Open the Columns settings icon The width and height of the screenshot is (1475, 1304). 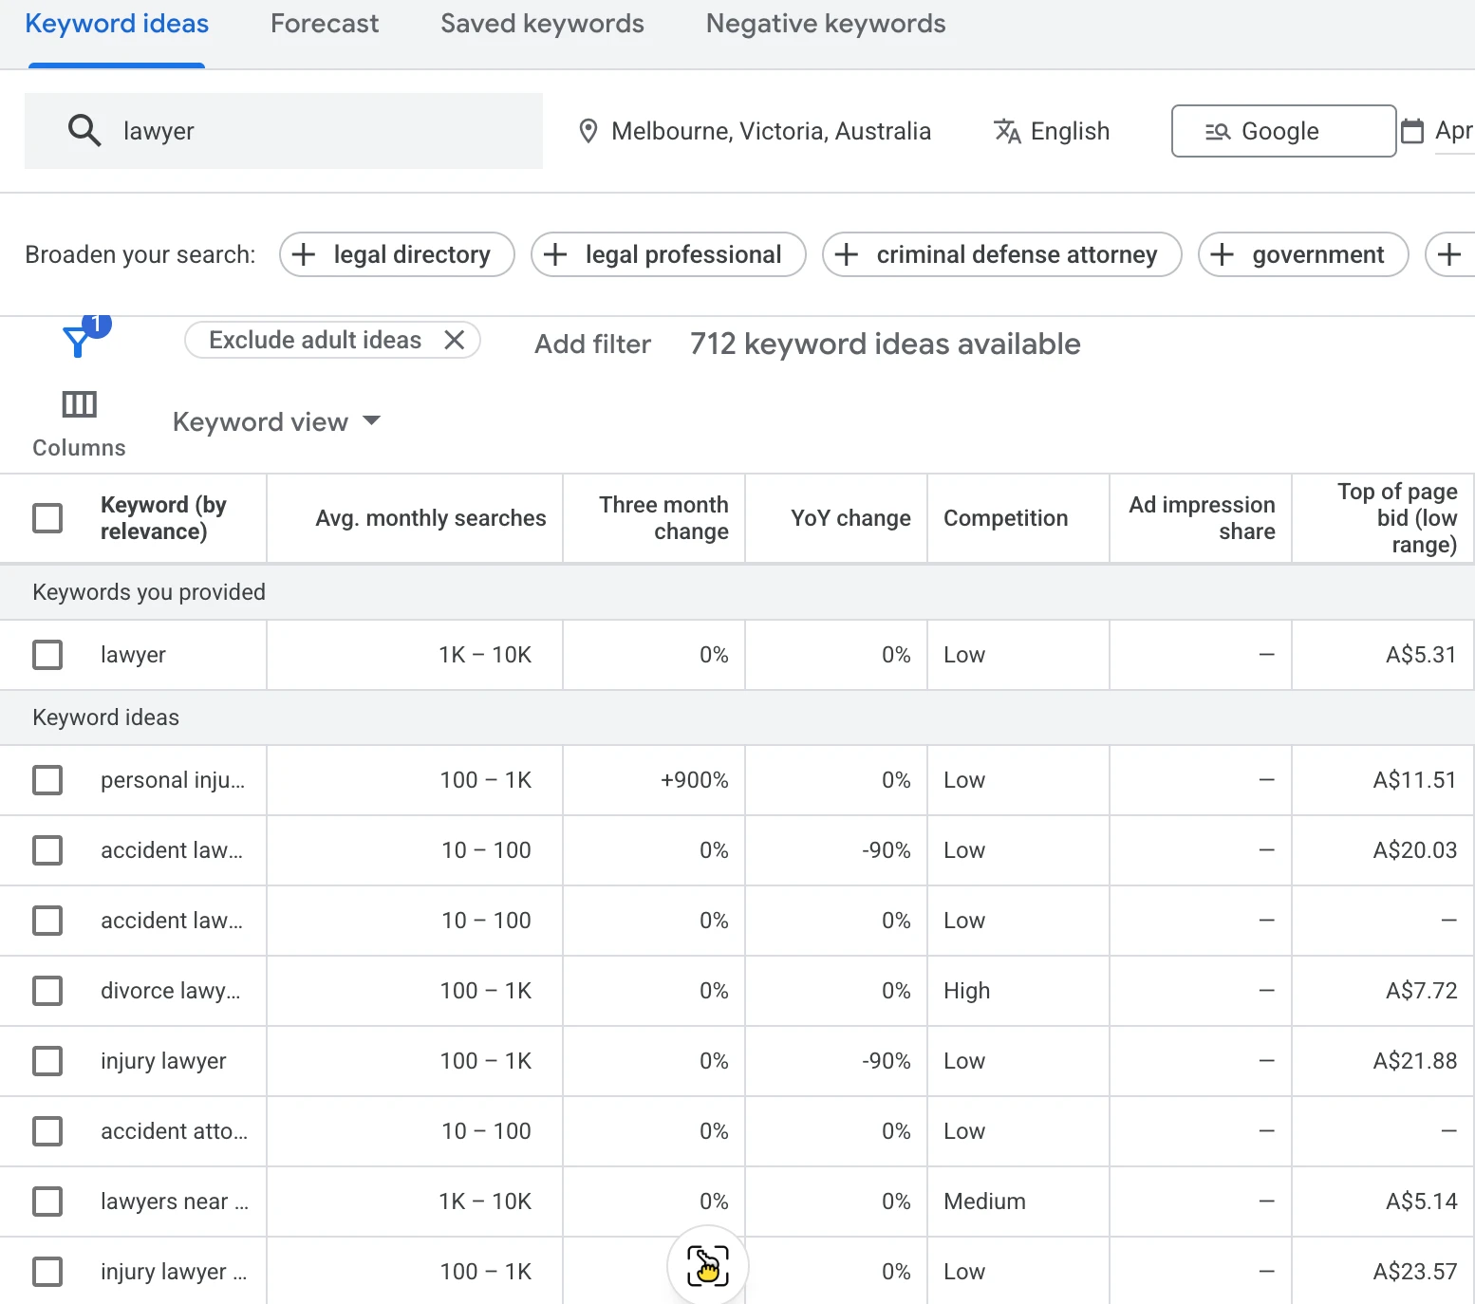[79, 404]
